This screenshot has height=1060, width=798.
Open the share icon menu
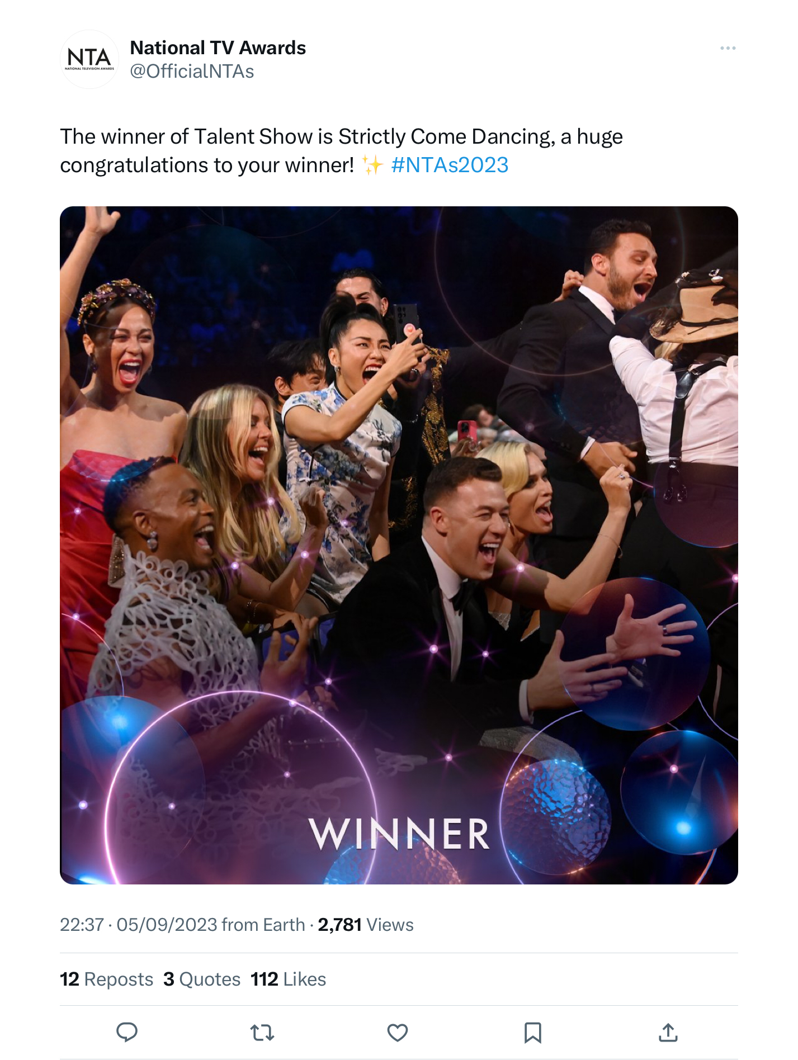click(x=668, y=1033)
